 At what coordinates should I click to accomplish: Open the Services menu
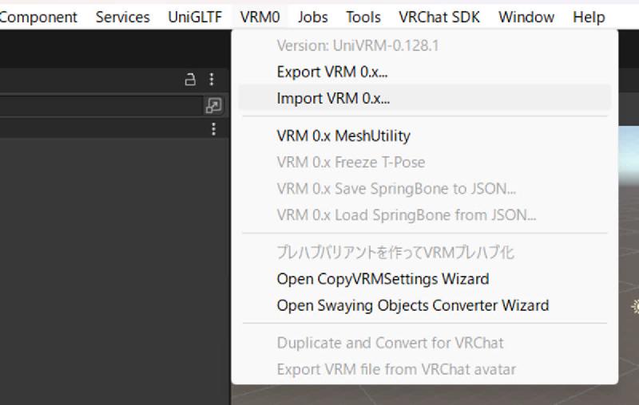[x=123, y=17]
